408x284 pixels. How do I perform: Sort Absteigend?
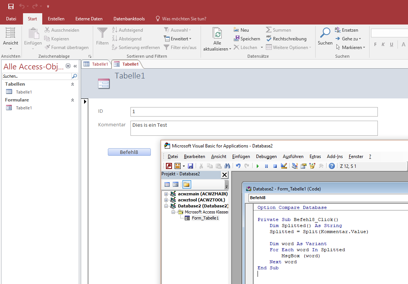click(127, 38)
